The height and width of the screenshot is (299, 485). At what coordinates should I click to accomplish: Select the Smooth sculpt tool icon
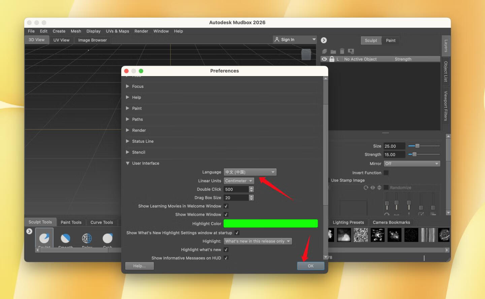[x=65, y=238]
